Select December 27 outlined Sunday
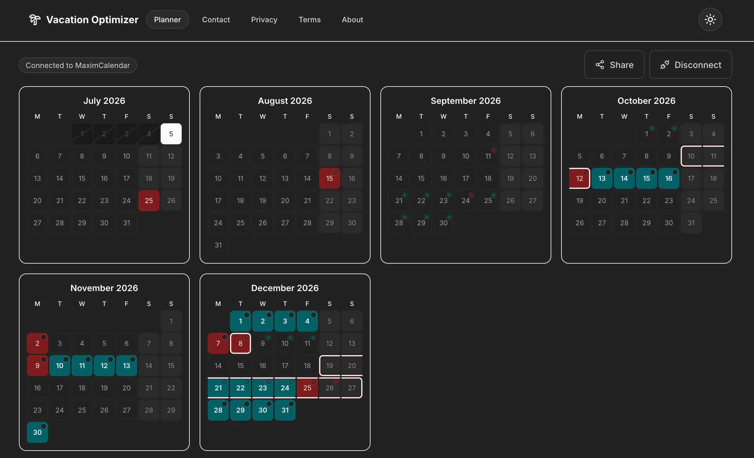The image size is (754, 458). point(352,388)
